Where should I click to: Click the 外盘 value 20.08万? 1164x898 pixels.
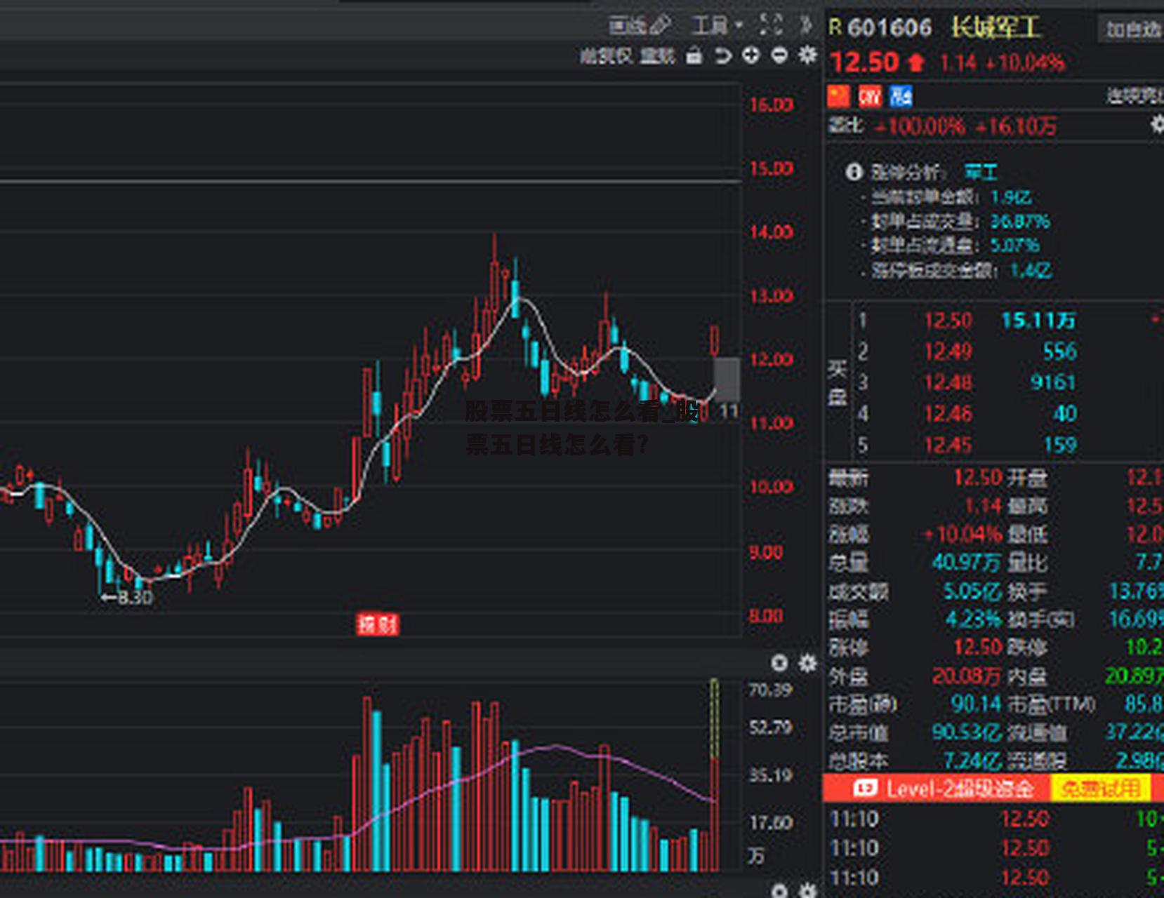coord(967,676)
